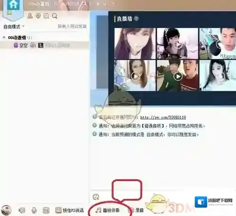This screenshot has width=236, height=216.
Task: Play the headphone girl's live video
Action: click(x=177, y=43)
